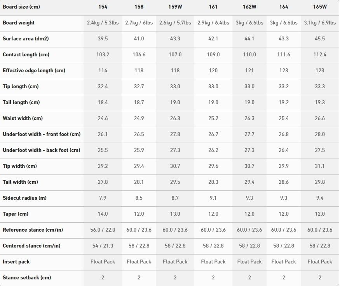Click the Board weight row label
The width and height of the screenshot is (340, 286).
click(19, 23)
